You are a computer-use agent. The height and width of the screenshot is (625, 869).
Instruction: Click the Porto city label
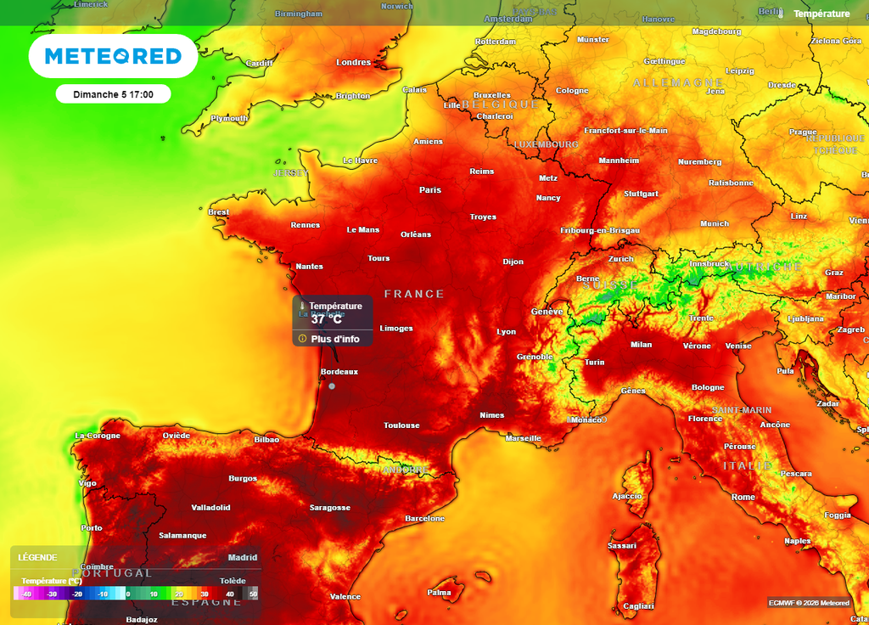click(x=92, y=528)
